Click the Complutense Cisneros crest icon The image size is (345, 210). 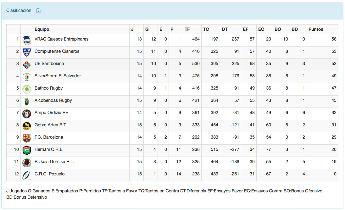27,52
